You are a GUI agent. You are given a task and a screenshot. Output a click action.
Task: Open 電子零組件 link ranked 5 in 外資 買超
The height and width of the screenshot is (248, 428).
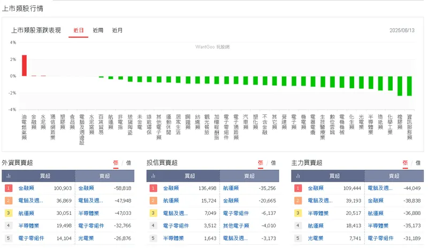click(x=31, y=238)
